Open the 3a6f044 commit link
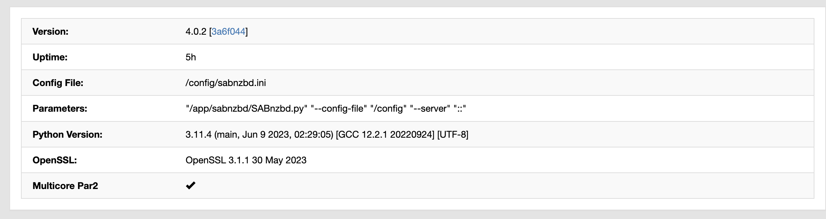This screenshot has height=219, width=826. pos(229,31)
